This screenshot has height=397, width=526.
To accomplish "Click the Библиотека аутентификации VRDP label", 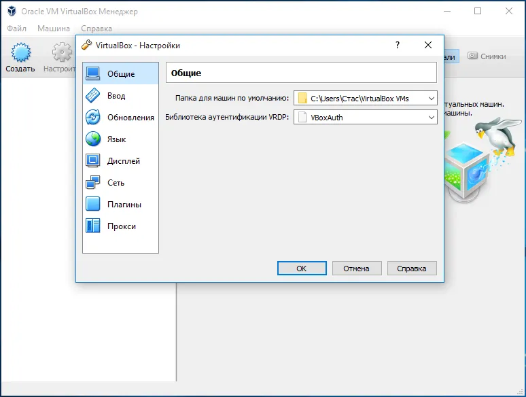I will pyautogui.click(x=227, y=117).
